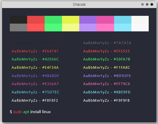Select the bright white swatch in bottom row
This screenshot has width=158, height=124.
coord(140,27)
